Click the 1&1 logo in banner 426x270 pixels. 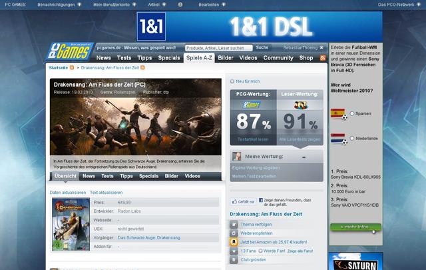click(x=151, y=27)
